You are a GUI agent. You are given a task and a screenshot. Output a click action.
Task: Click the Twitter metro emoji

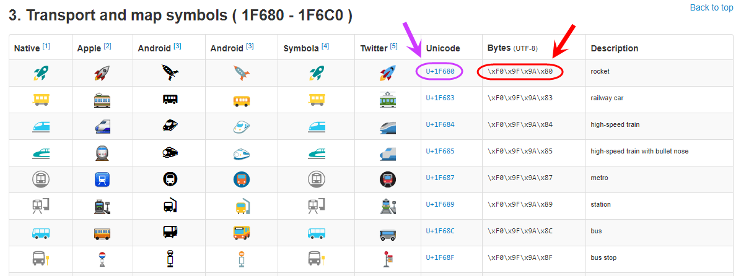coord(388,179)
